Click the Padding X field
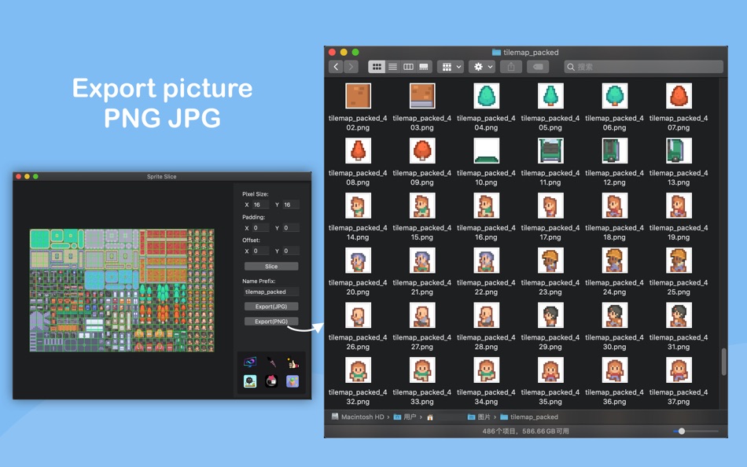 click(x=260, y=228)
